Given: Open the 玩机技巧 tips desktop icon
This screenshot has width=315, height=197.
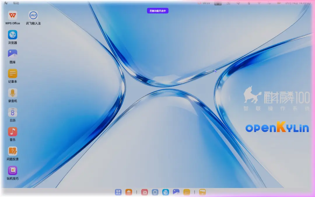Looking at the screenshot, I should (13, 171).
